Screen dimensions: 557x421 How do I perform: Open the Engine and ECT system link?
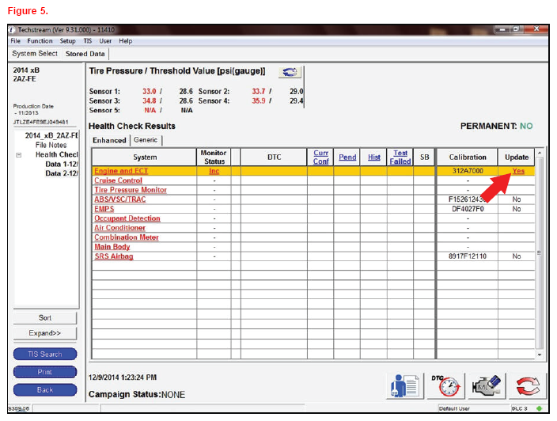click(120, 171)
